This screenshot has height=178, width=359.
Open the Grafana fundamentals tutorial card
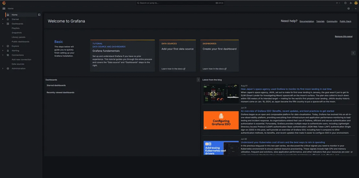[x=122, y=56]
